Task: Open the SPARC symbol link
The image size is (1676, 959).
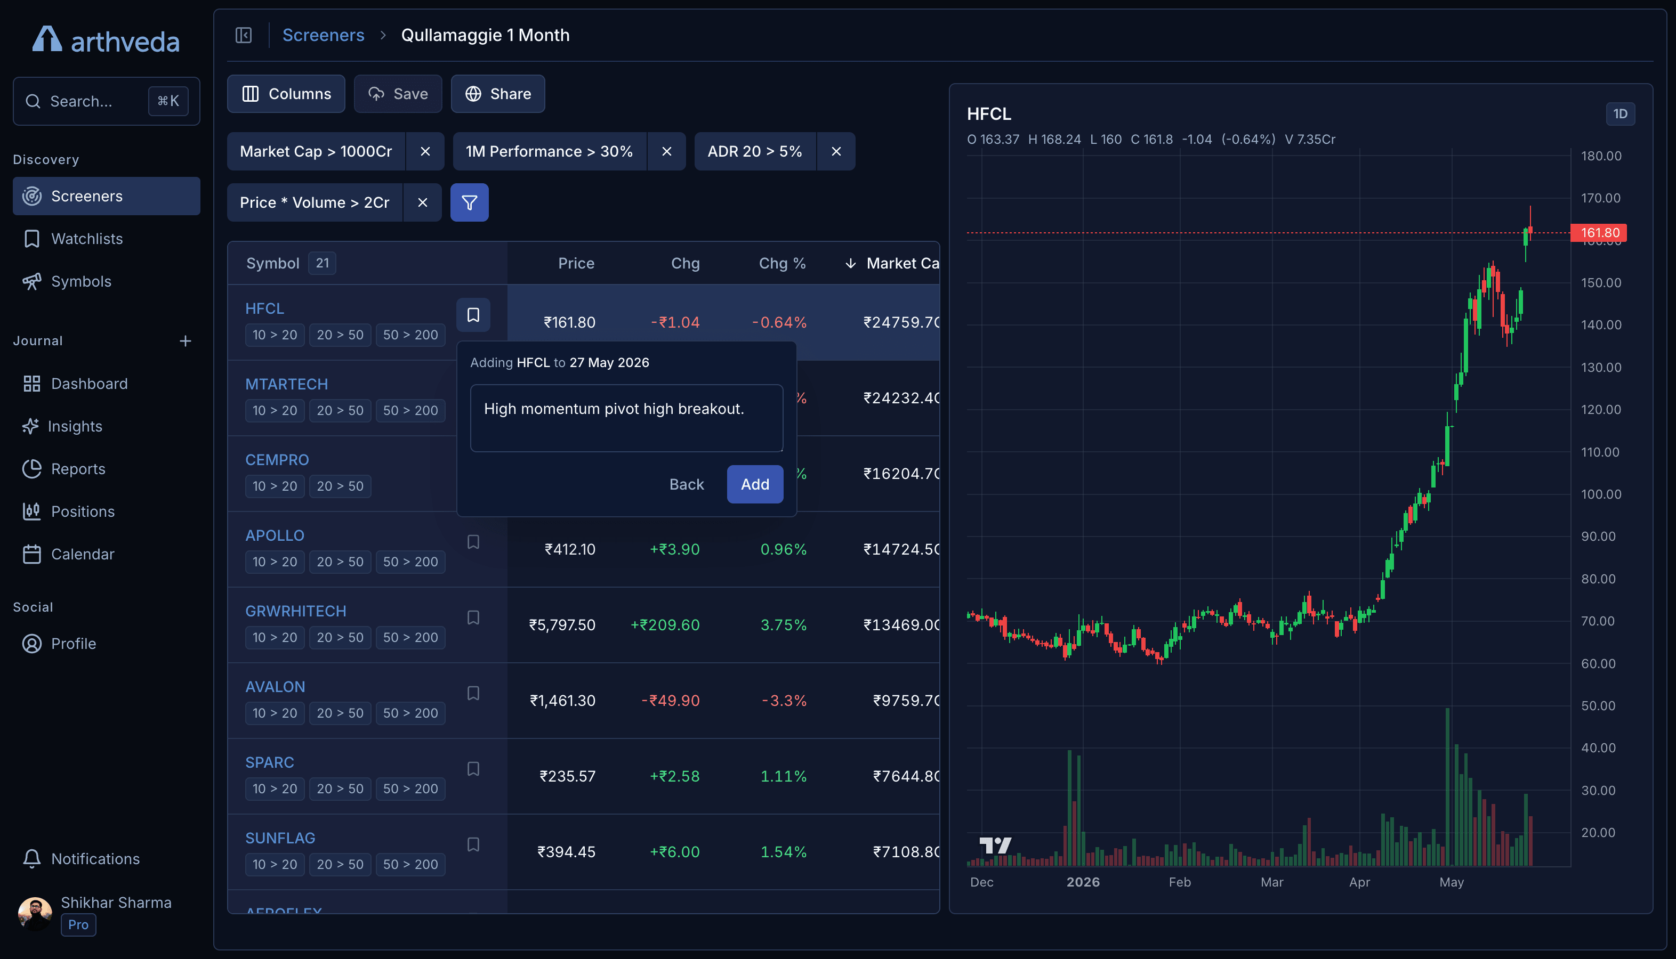Action: pos(269,763)
